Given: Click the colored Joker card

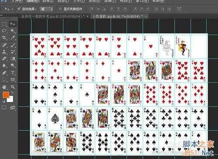Looking at the screenshot, I should tap(183, 46).
